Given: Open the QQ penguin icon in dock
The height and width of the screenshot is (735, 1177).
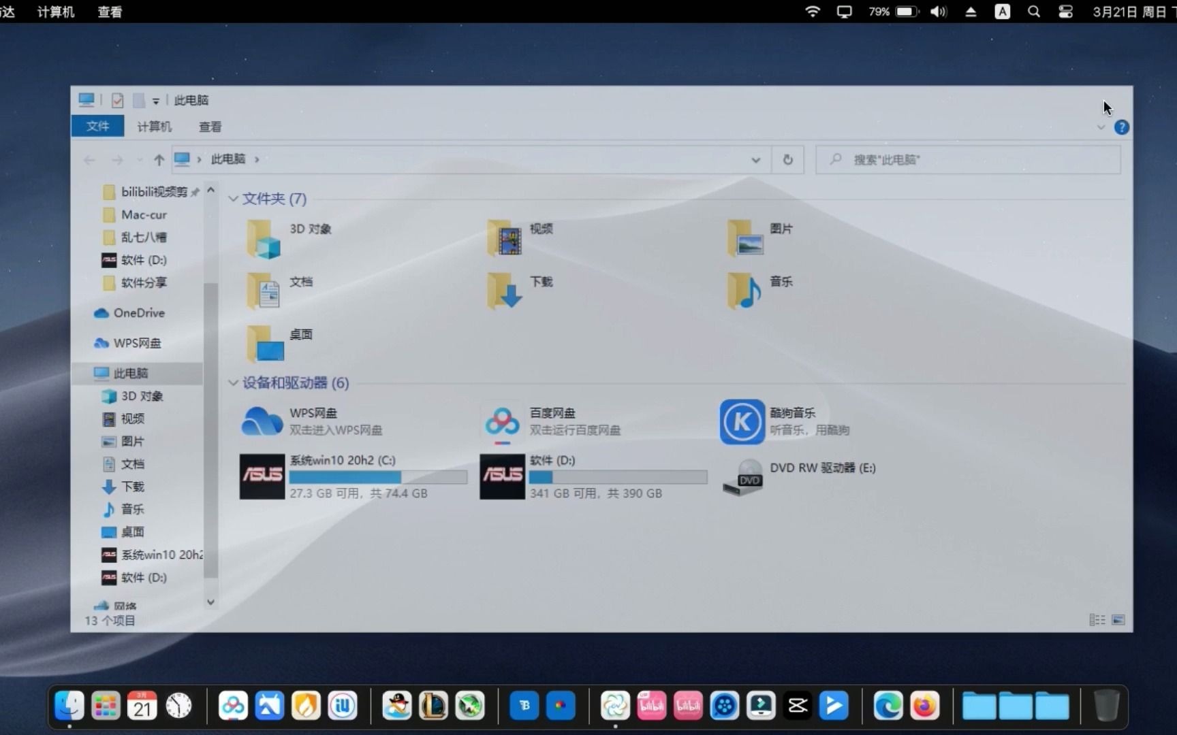Looking at the screenshot, I should [396, 706].
